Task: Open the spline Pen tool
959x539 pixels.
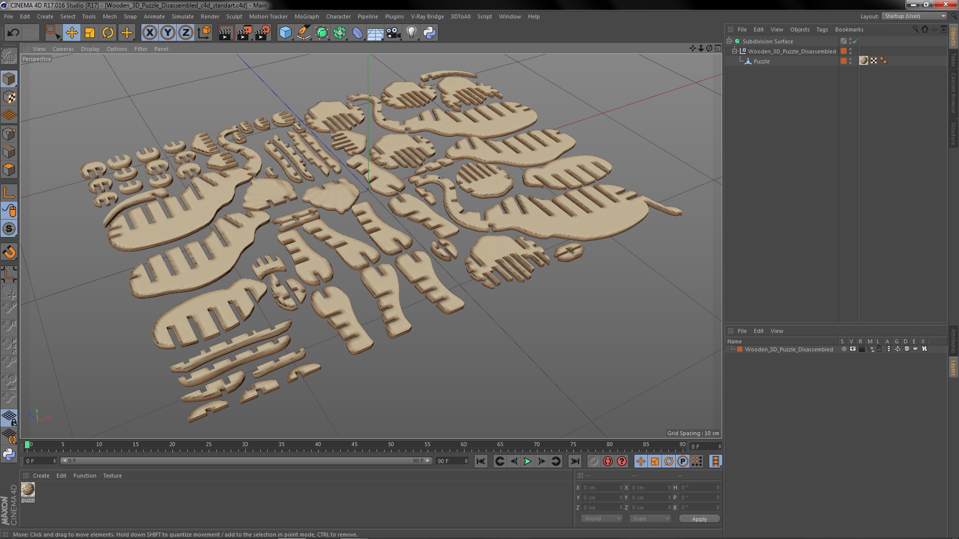Action: 303,33
